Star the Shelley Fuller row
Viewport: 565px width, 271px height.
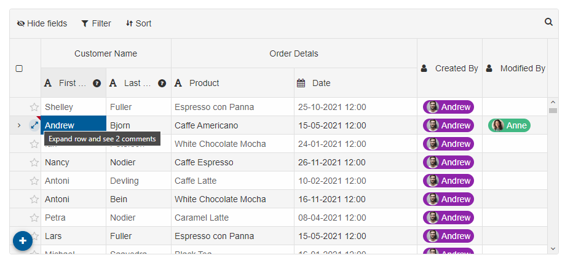(34, 107)
